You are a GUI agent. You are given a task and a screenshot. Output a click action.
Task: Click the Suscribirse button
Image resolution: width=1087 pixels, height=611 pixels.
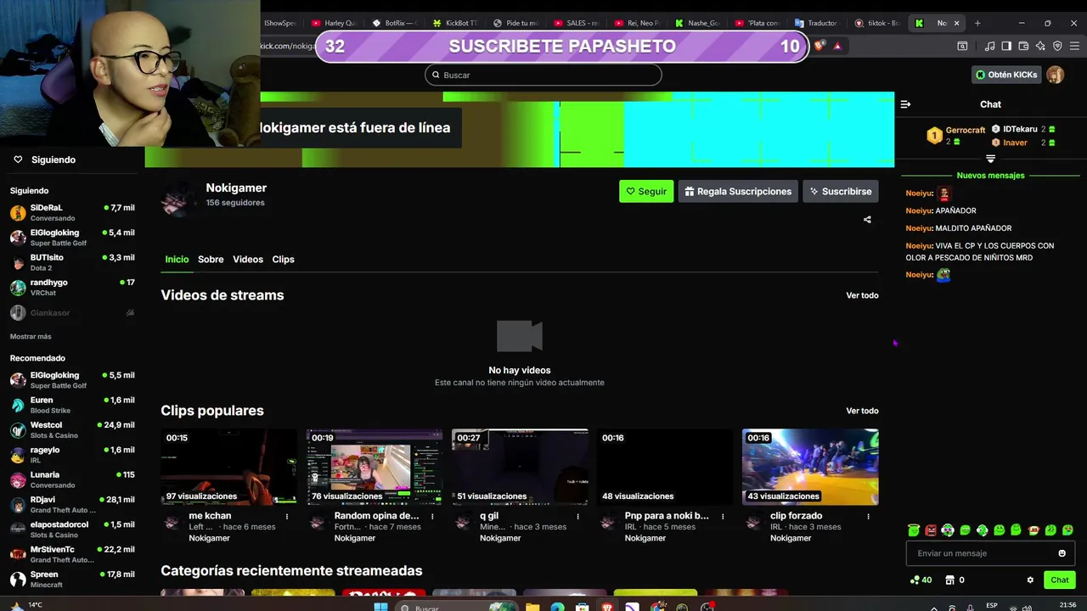(840, 192)
